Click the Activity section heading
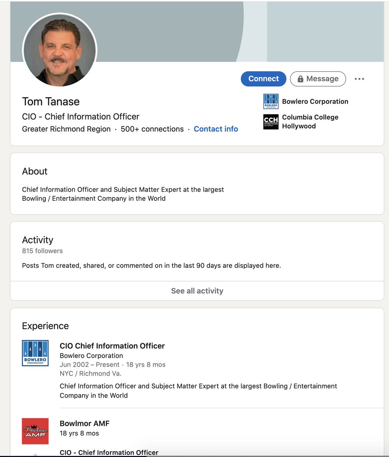 [38, 240]
